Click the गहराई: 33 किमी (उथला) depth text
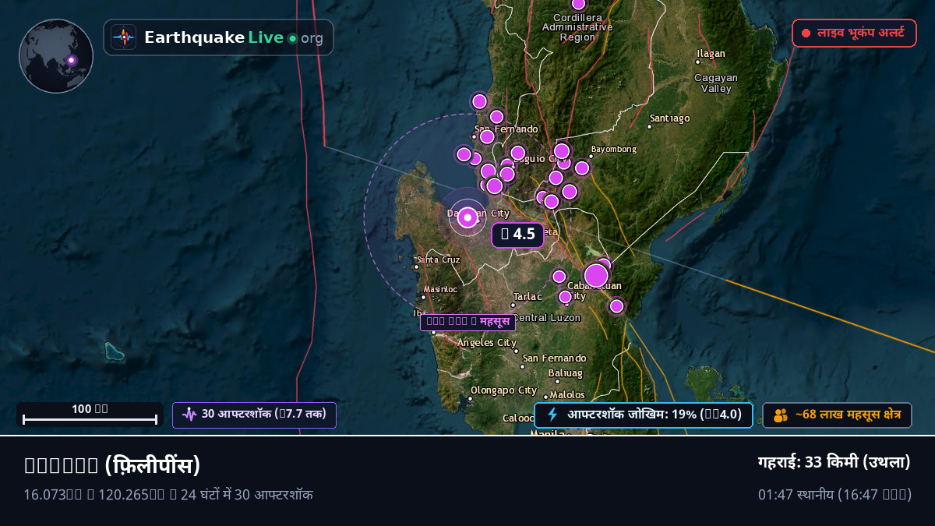Image resolution: width=935 pixels, height=526 pixels. click(834, 462)
